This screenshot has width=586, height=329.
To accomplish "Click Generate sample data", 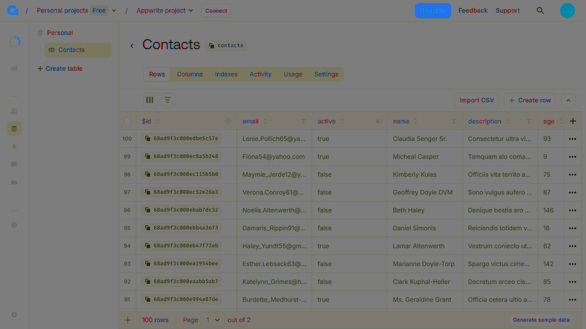I will coord(541,320).
